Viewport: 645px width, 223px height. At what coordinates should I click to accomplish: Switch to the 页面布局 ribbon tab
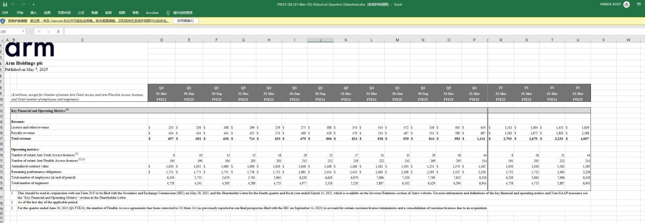(64, 12)
